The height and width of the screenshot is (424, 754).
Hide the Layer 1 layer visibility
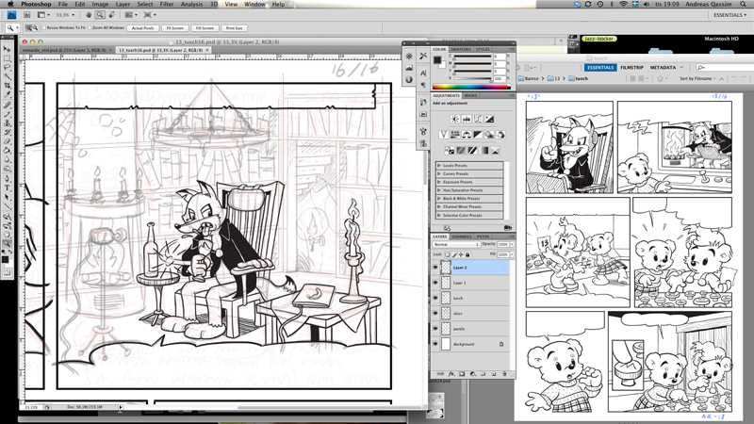[435, 283]
